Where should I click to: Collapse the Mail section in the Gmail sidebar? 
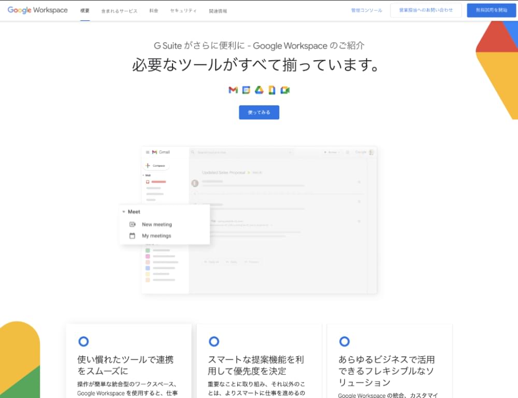pyautogui.click(x=143, y=175)
